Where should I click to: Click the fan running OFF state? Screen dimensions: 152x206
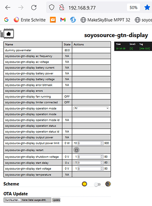coord(67,96)
